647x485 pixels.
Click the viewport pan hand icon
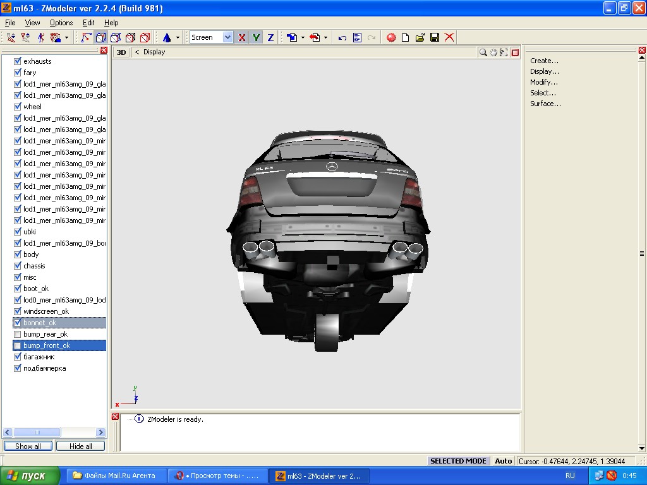click(493, 52)
